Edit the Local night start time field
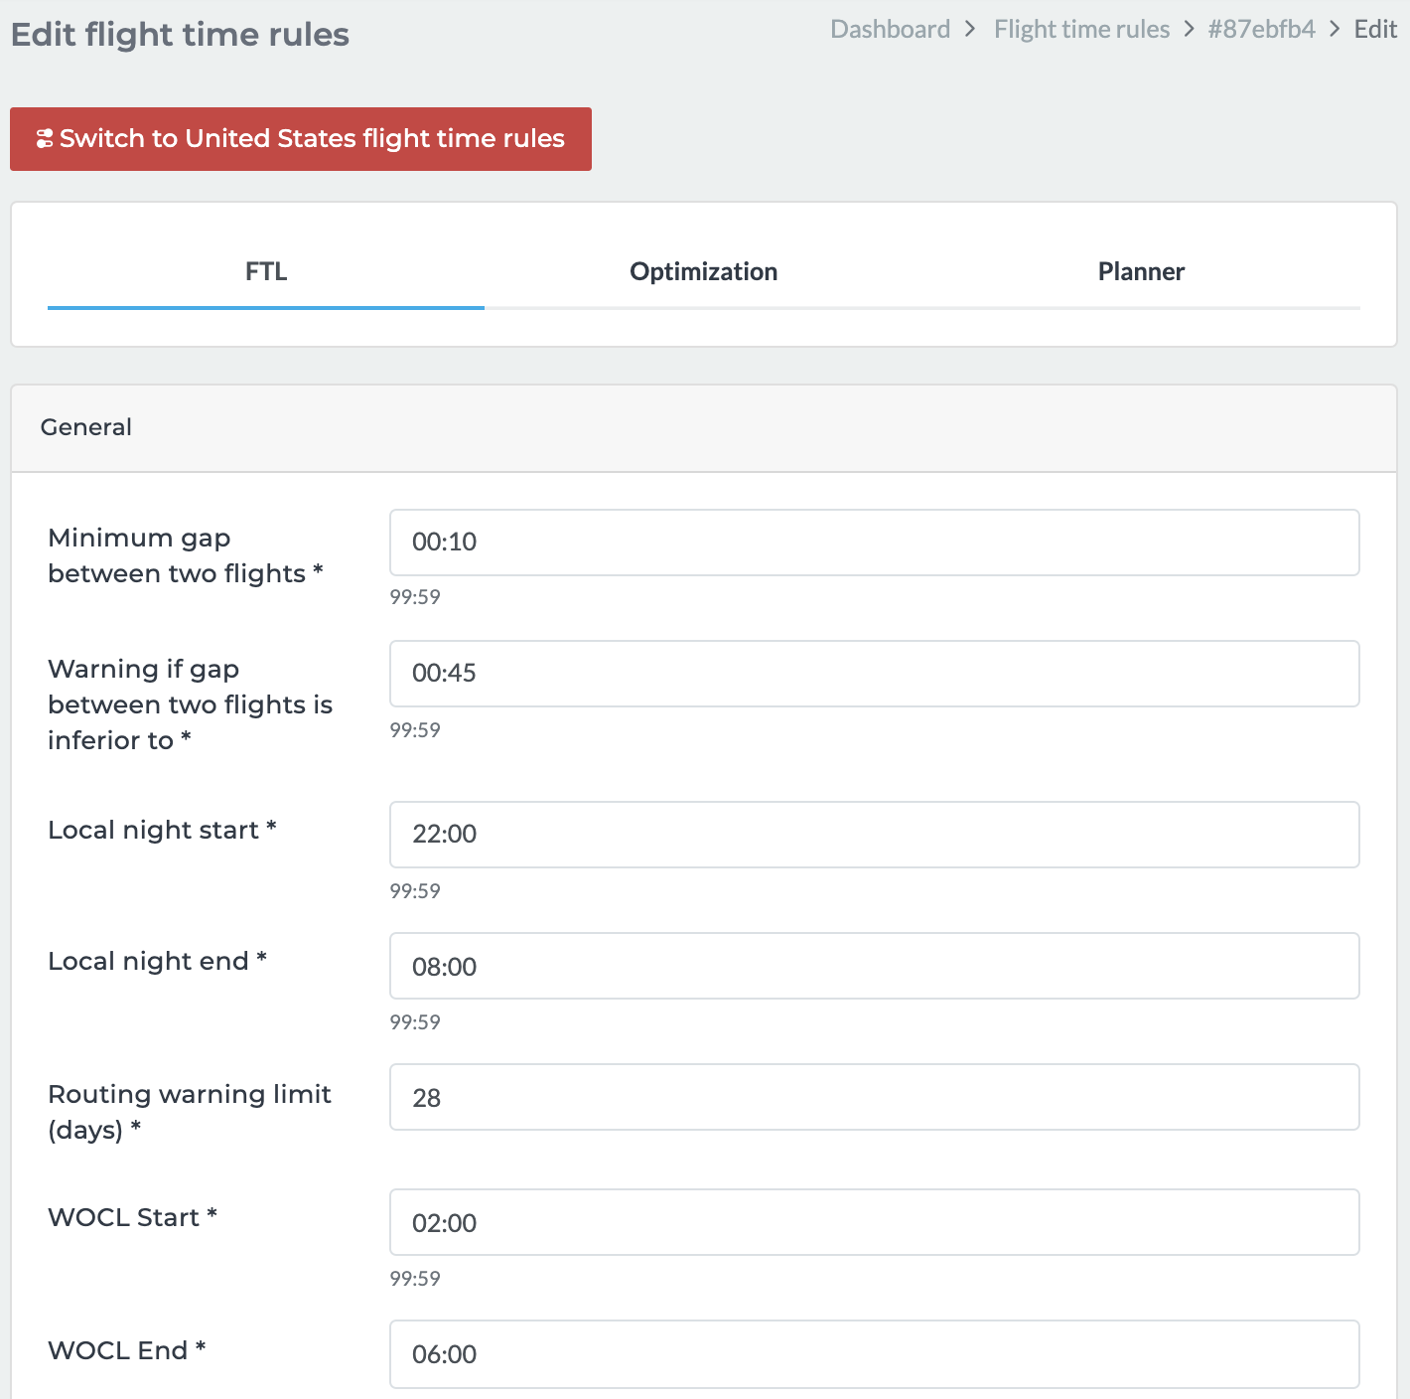 pyautogui.click(x=874, y=835)
